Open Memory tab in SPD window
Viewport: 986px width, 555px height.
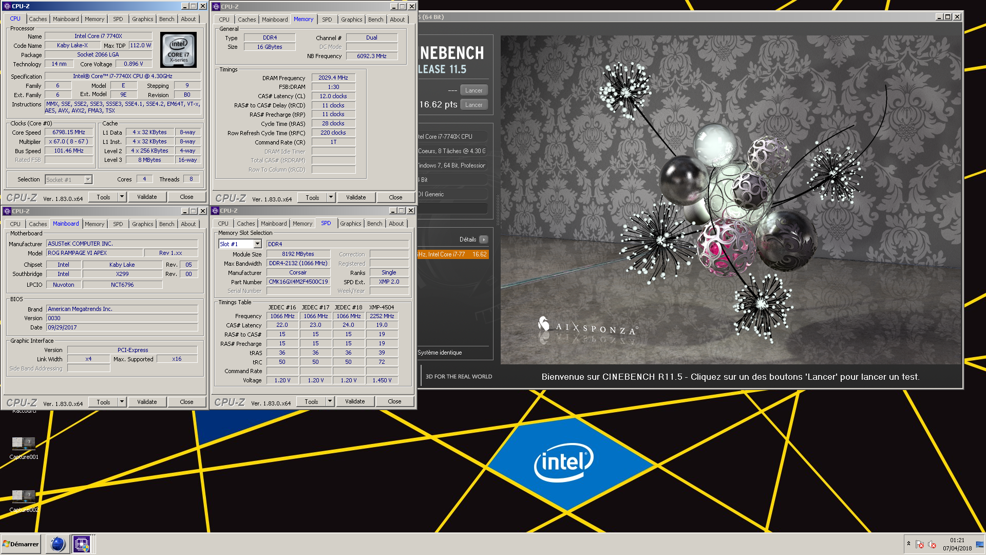click(302, 224)
